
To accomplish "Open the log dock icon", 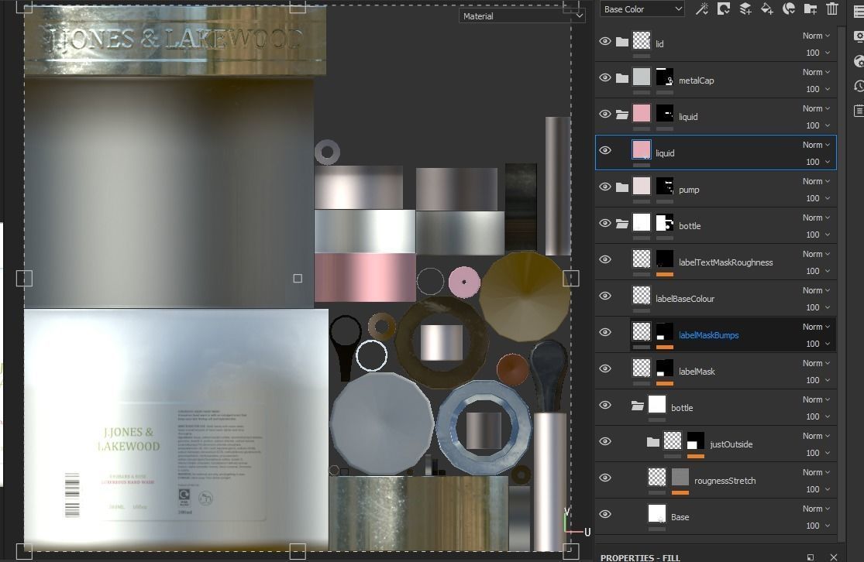I will 859,111.
